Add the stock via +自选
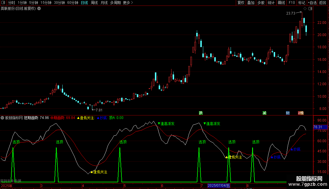The height and width of the screenshot is (189, 329). point(312,3)
